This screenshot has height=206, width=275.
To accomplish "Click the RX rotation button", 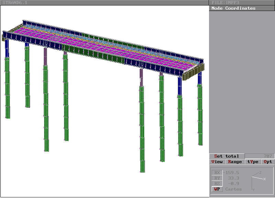I will point(217,173).
